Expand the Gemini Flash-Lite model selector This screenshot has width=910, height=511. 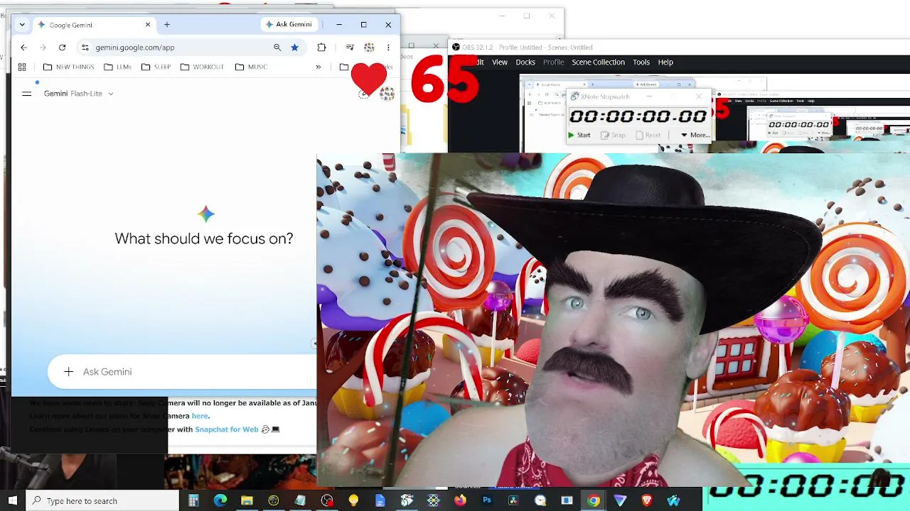coord(78,94)
